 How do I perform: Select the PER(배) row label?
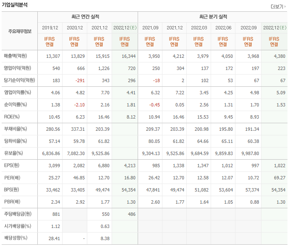12,178
